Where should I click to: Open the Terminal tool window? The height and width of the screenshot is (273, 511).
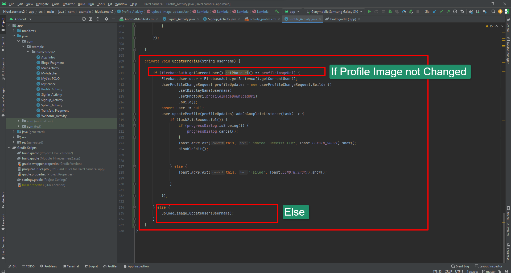pos(71,266)
